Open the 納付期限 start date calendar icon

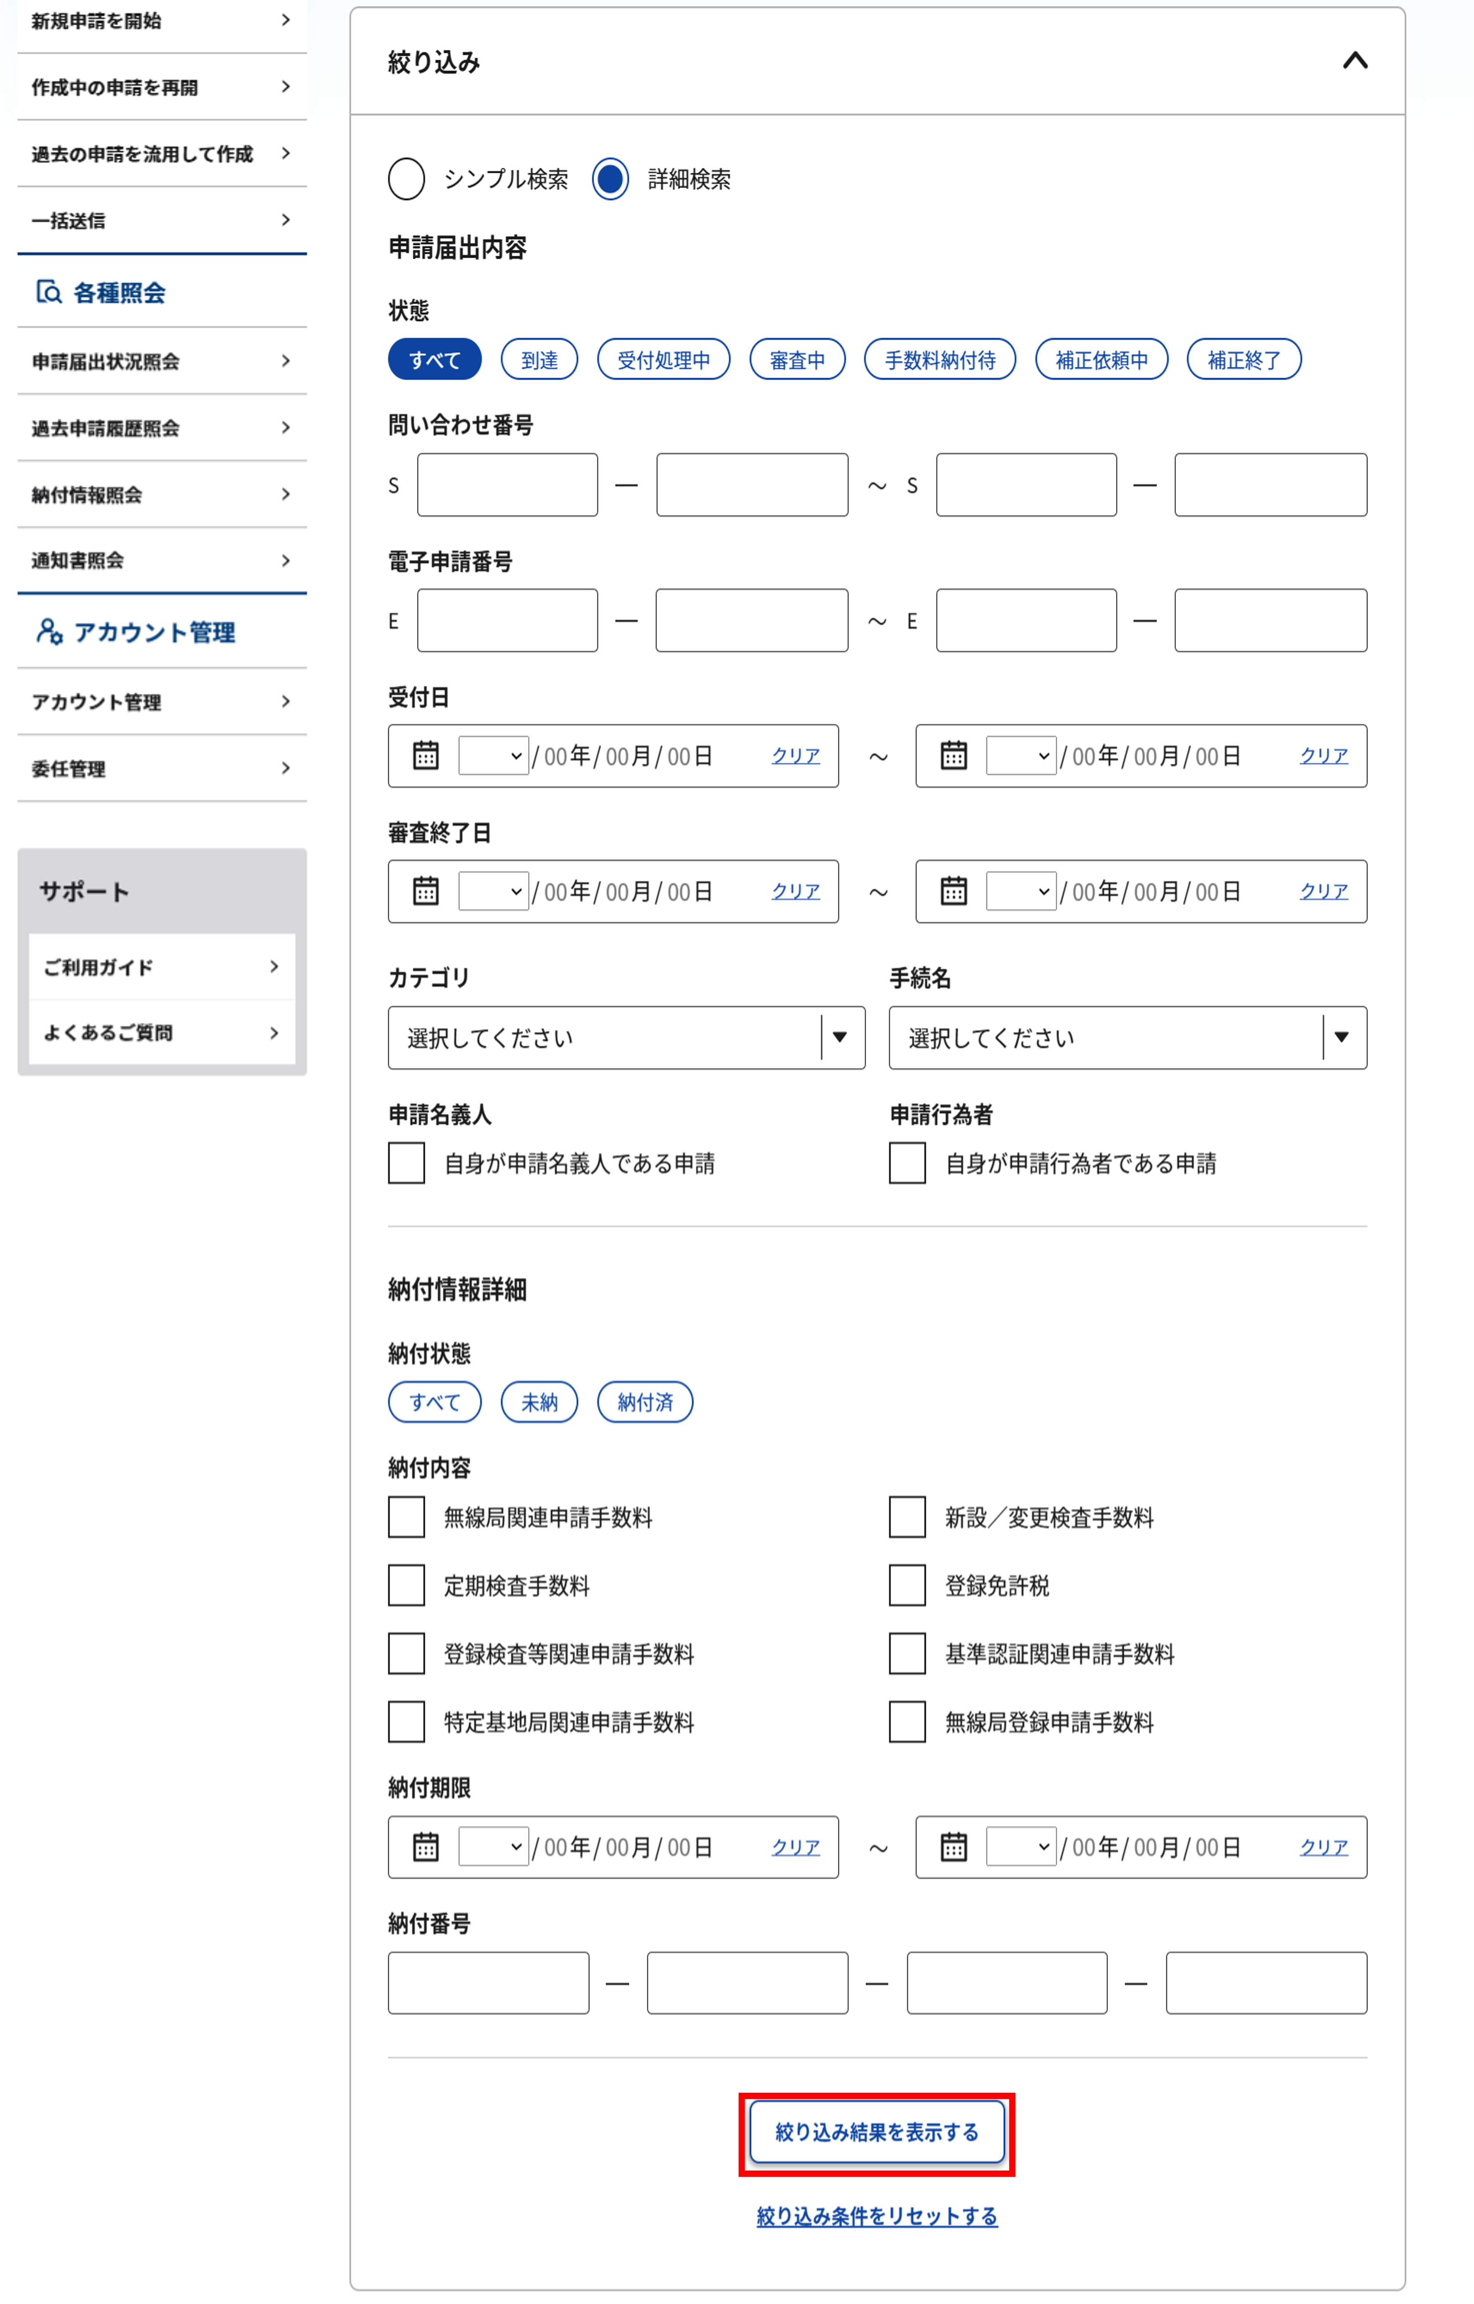[x=426, y=1847]
